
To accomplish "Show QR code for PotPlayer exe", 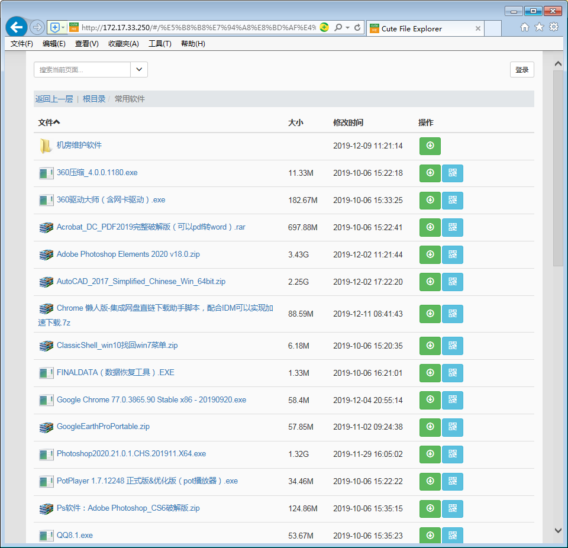I will click(453, 481).
